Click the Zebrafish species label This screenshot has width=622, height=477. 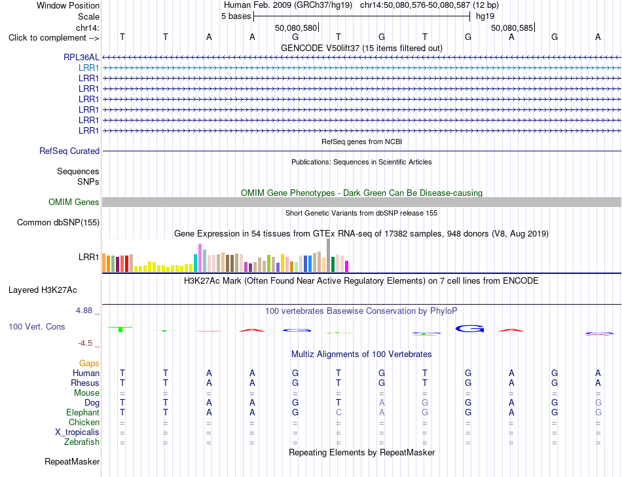point(82,442)
